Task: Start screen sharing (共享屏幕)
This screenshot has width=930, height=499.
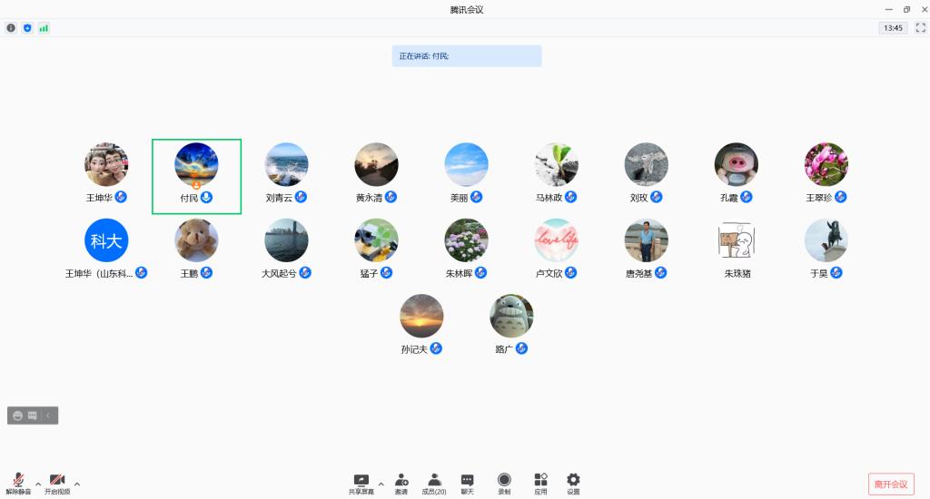Action: pos(361,483)
